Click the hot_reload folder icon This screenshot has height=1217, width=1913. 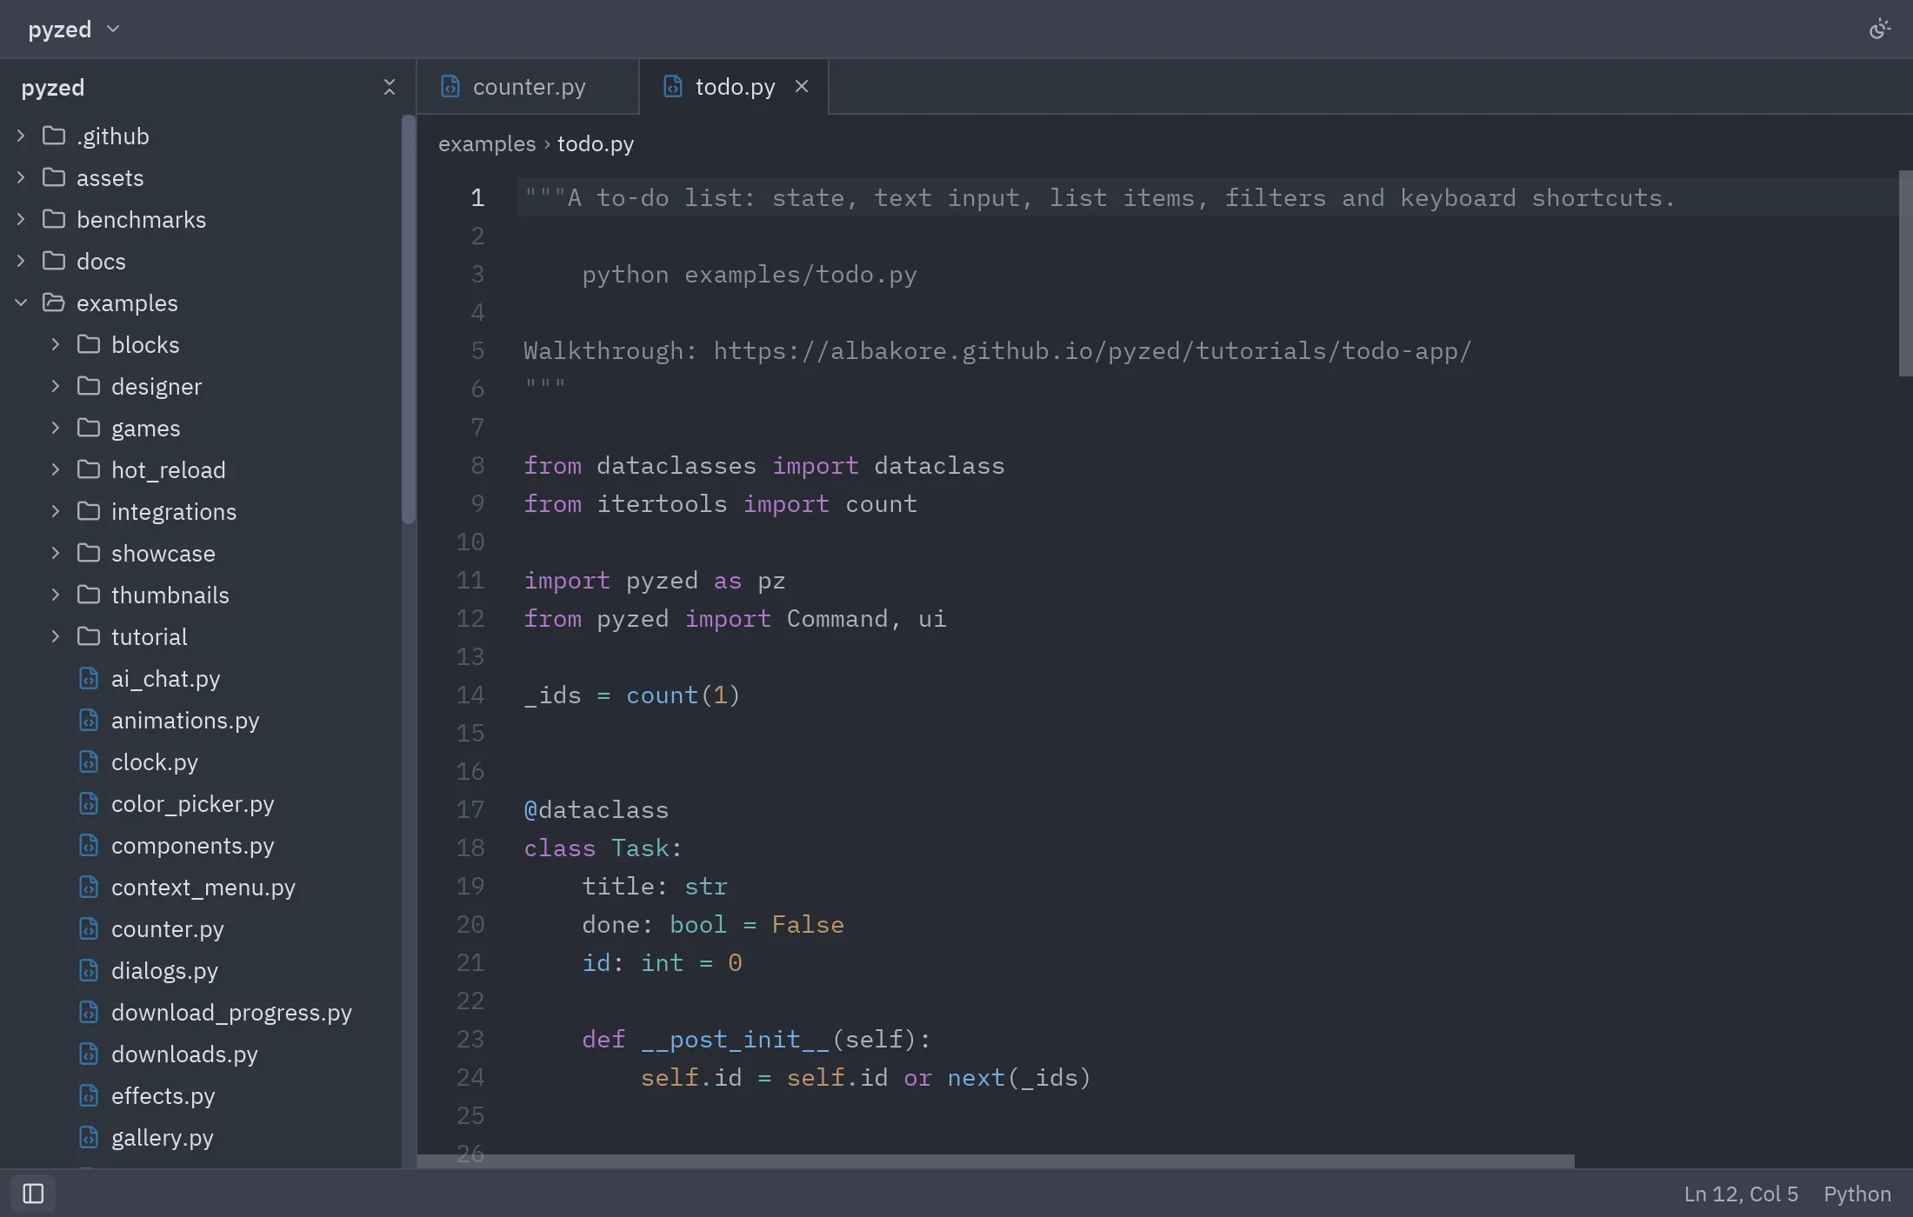tap(89, 469)
